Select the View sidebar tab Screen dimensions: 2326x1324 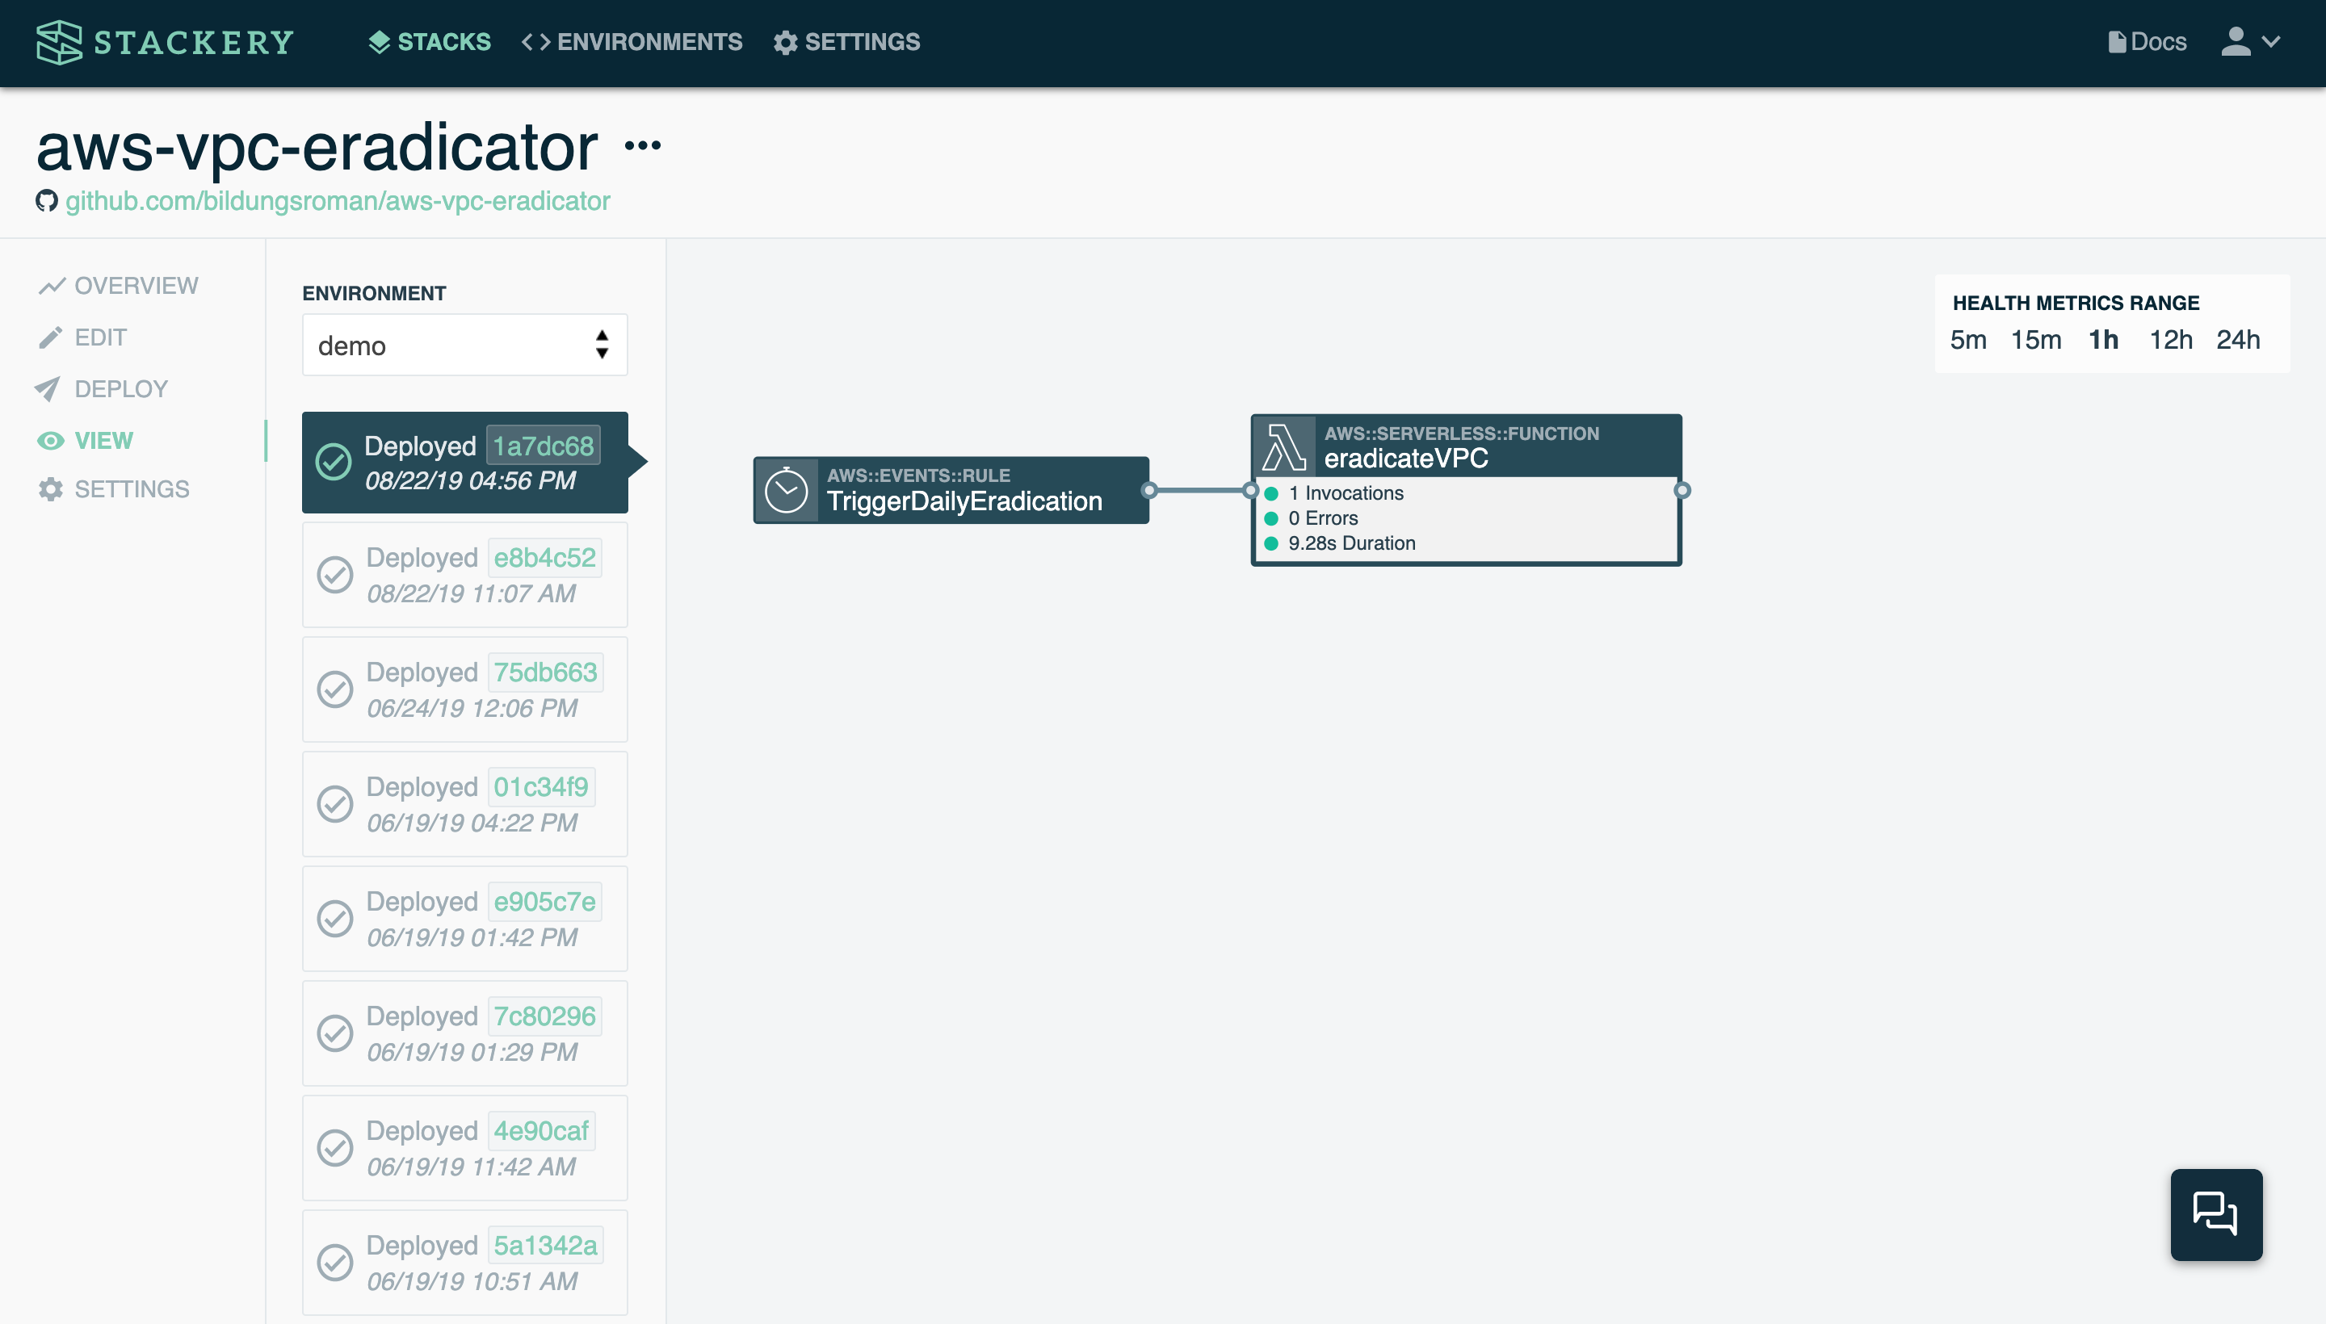pos(86,441)
